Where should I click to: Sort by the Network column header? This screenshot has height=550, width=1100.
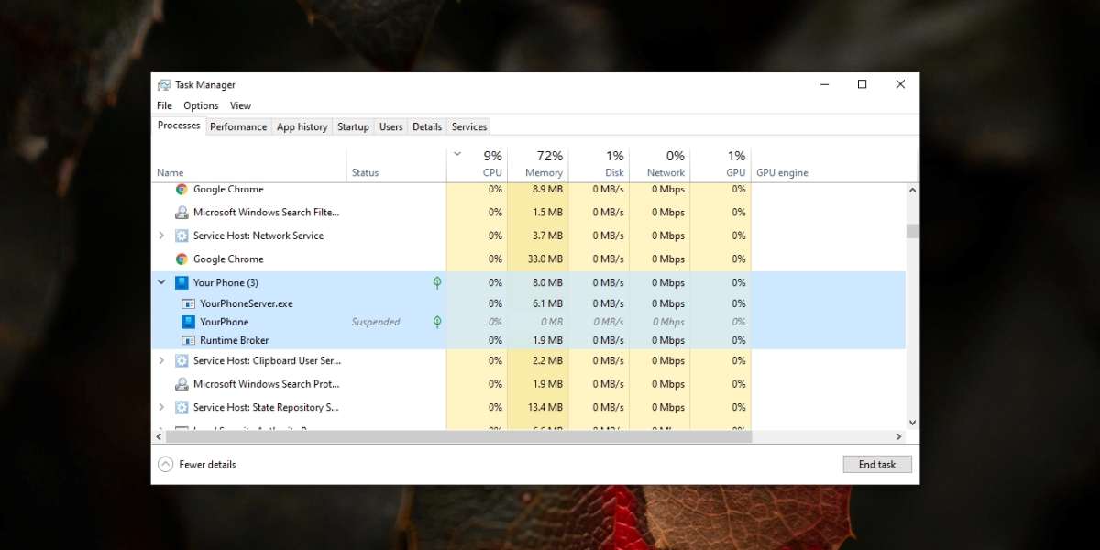[x=659, y=163]
